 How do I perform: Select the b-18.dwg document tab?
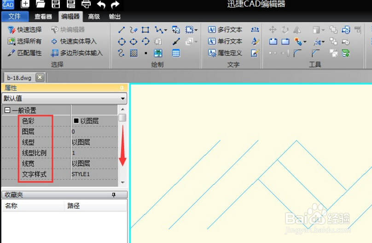pyautogui.click(x=19, y=78)
